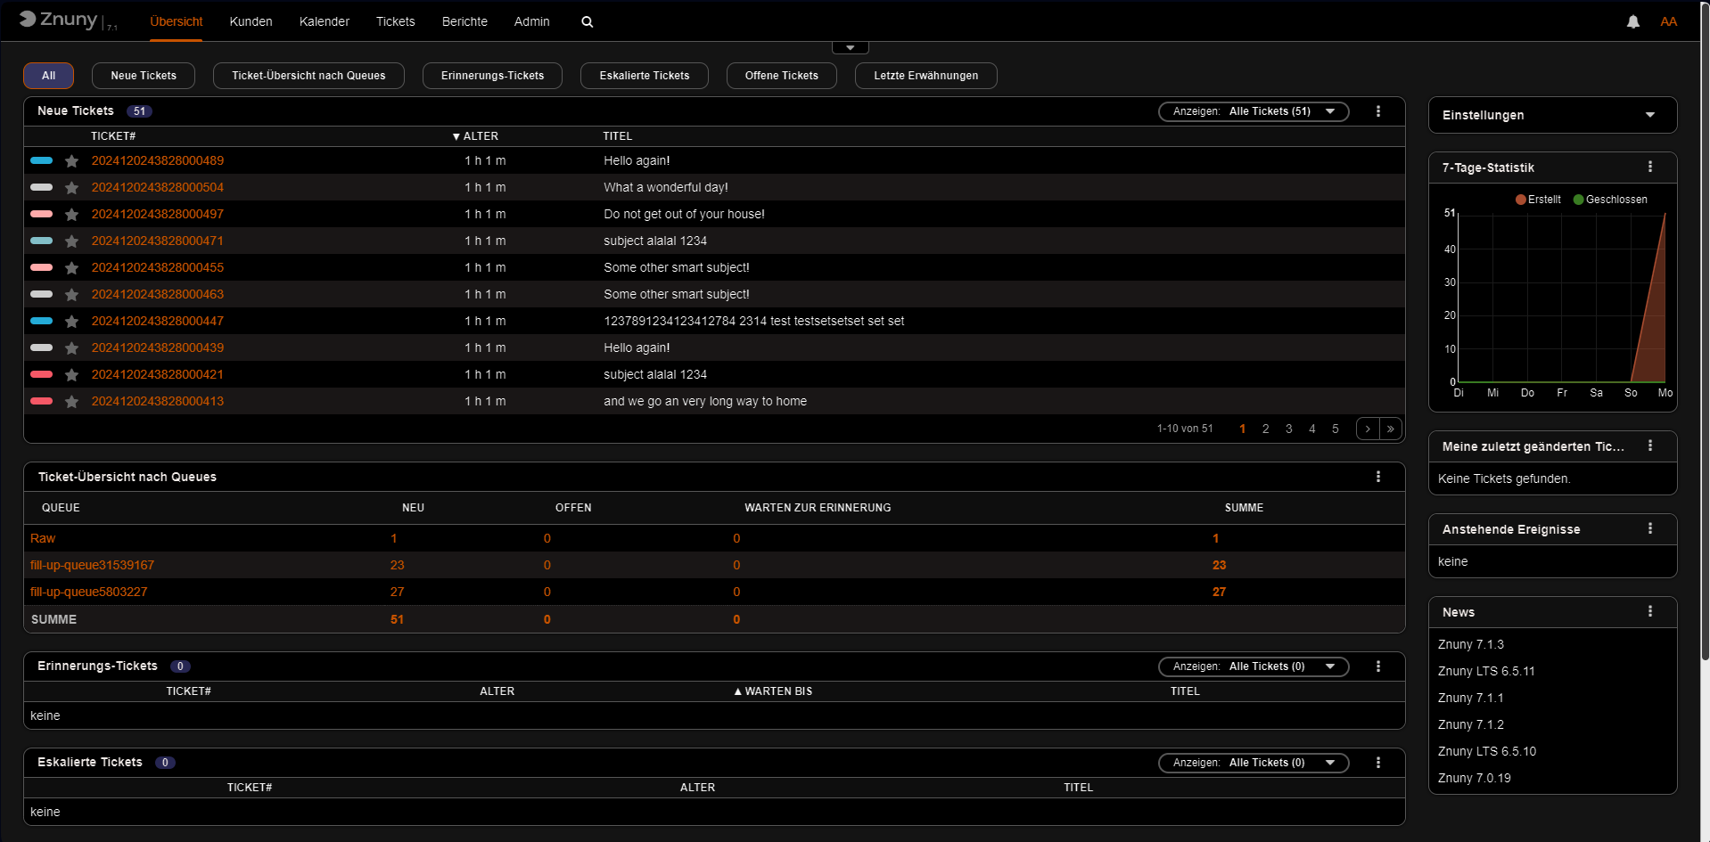
Task: Go to next page of new tickets
Action: point(1367,429)
